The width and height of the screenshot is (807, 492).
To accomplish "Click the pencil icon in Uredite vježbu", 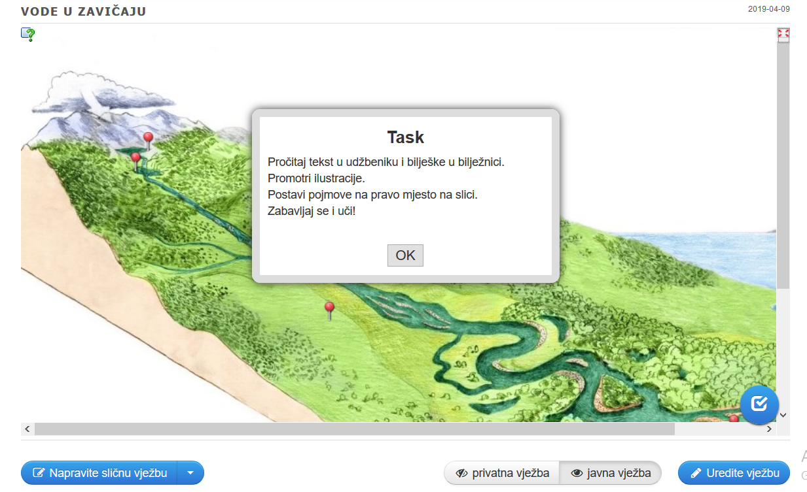I will (x=696, y=473).
